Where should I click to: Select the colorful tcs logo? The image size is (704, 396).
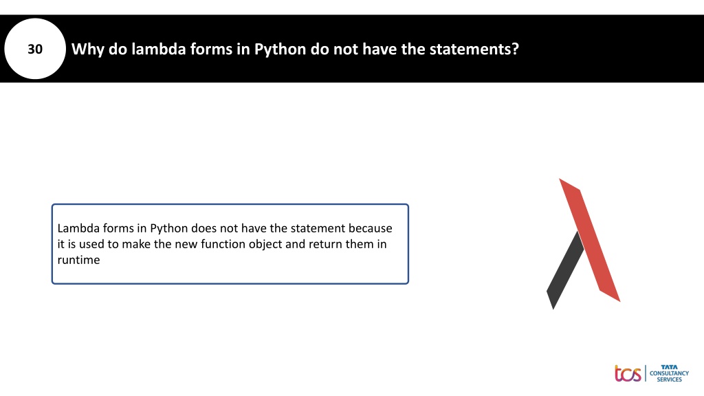coord(628,373)
